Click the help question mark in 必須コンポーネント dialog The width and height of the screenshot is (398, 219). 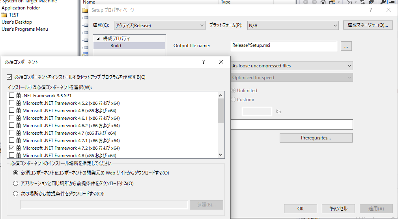[x=203, y=62]
